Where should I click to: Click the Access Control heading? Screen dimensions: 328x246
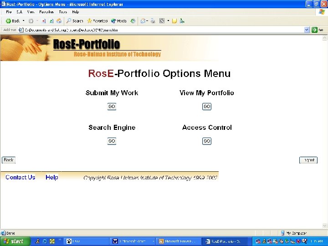[x=207, y=128]
